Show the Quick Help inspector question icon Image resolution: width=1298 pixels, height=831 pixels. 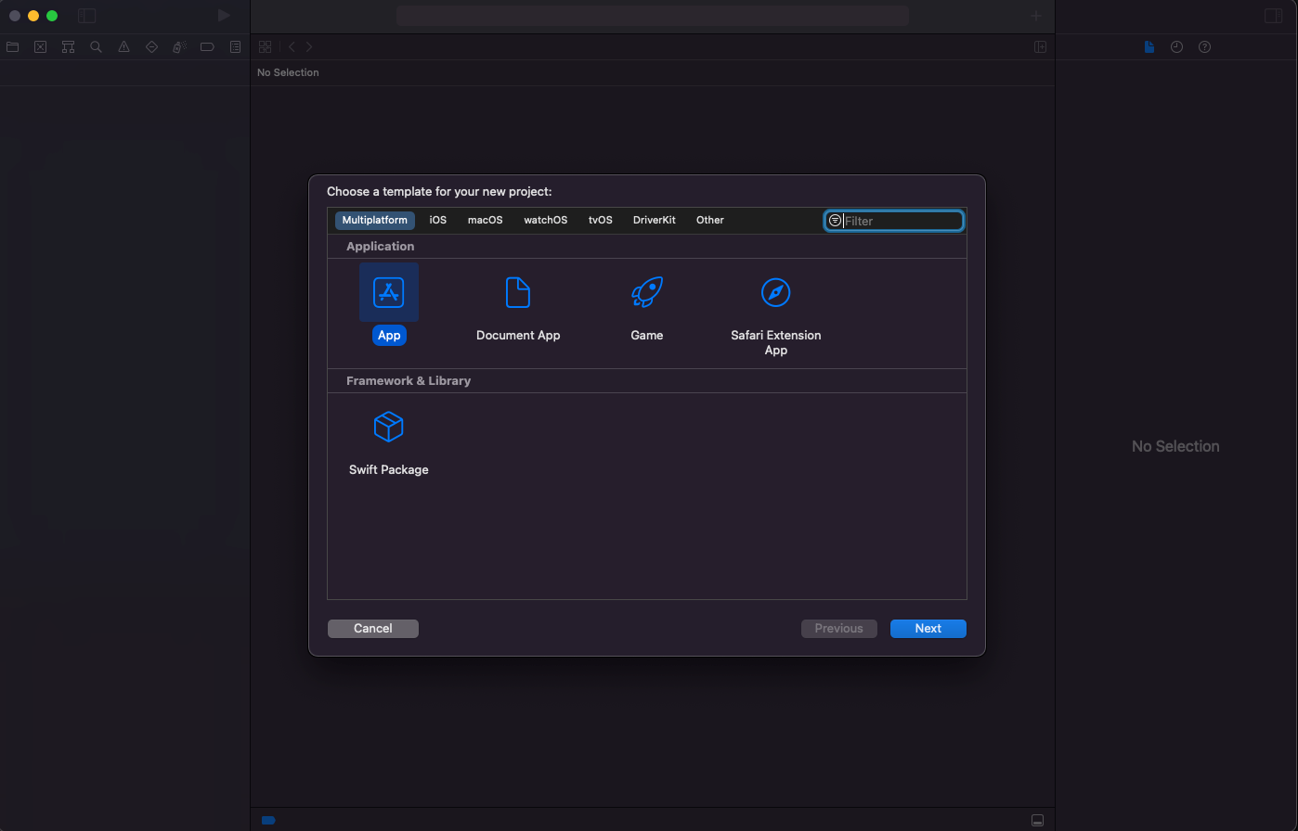(1204, 46)
